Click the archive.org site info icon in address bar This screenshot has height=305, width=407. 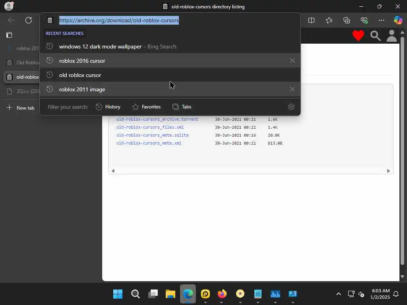[x=50, y=20]
